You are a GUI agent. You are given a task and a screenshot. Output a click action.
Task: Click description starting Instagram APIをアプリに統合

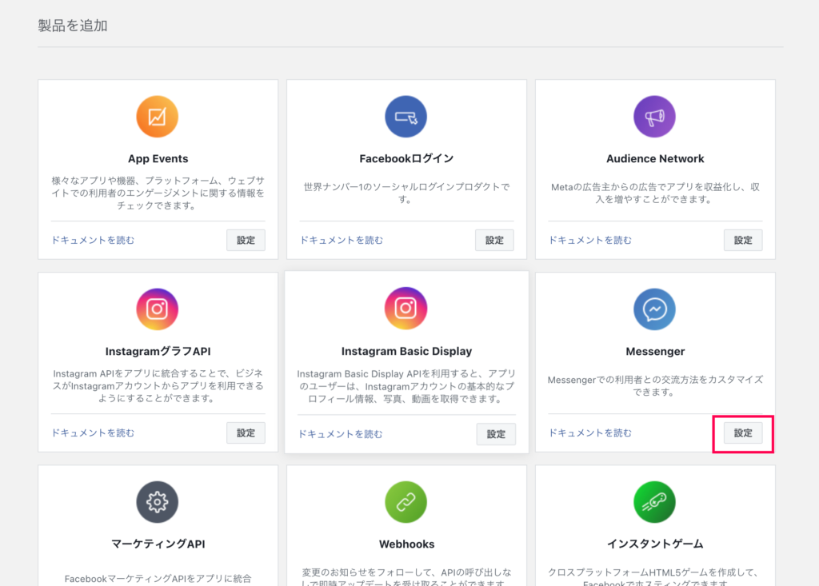(158, 386)
